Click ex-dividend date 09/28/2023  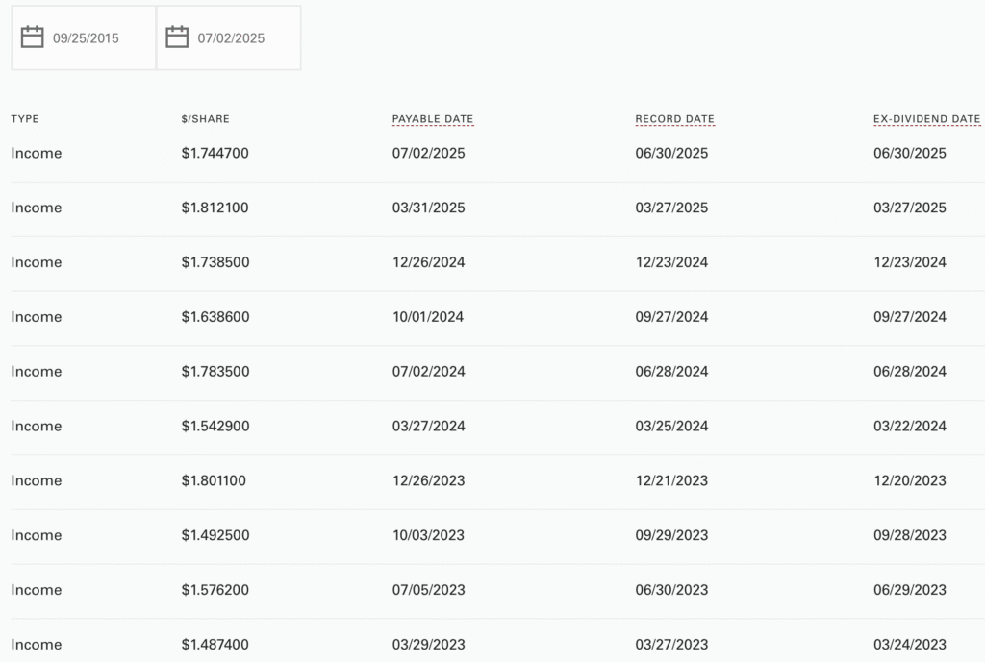(910, 535)
